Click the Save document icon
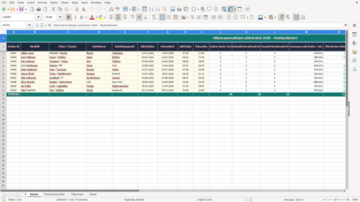The height and width of the screenshot is (202, 360). click(21, 9)
